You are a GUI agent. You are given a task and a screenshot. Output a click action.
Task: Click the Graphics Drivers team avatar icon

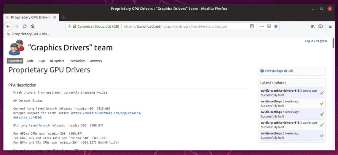[x=16, y=47]
